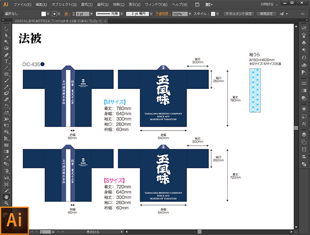
Task: Click the Go to Bridge icon
Action: [x=197, y=4]
